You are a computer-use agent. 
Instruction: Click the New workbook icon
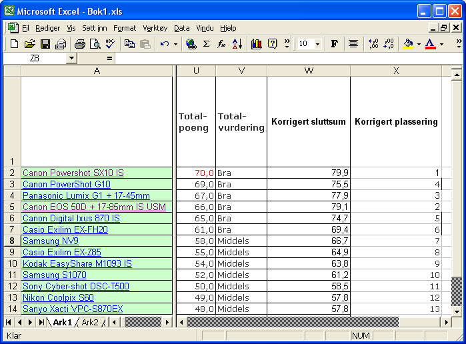click(x=14, y=44)
